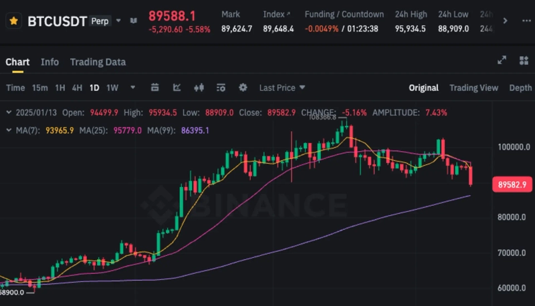Open the Trading Data tab

98,62
